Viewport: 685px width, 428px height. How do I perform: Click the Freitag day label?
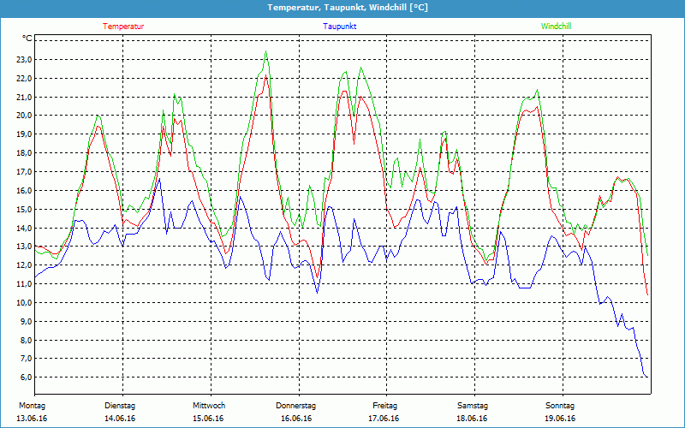pos(384,406)
